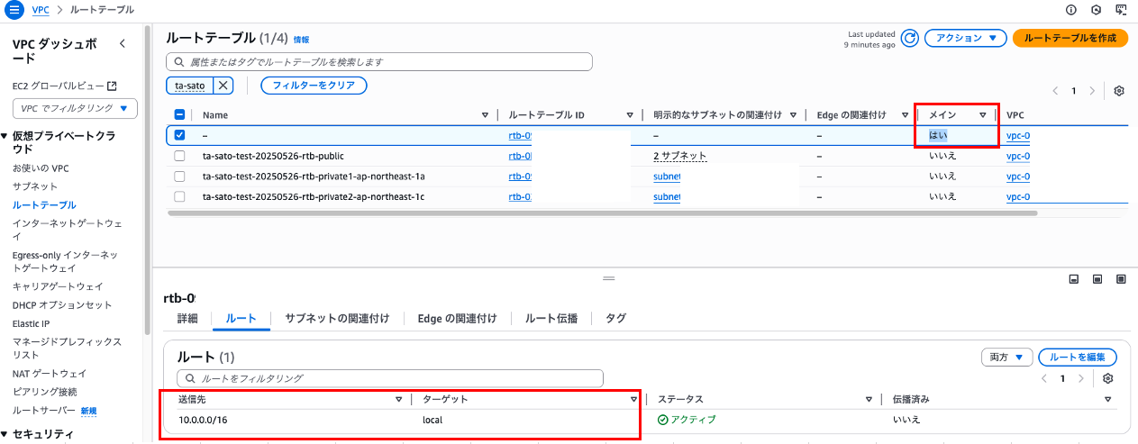Open Elastic IP in sidebar

click(x=32, y=323)
